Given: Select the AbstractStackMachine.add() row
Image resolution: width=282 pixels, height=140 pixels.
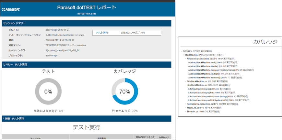Looking at the screenshot, I should pyautogui.click(x=213, y=62).
